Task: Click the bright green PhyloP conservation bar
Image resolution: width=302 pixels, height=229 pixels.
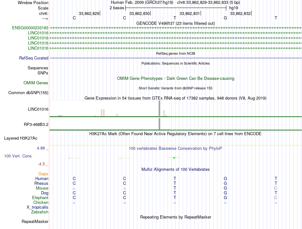Action: pyautogui.click(x=174, y=158)
